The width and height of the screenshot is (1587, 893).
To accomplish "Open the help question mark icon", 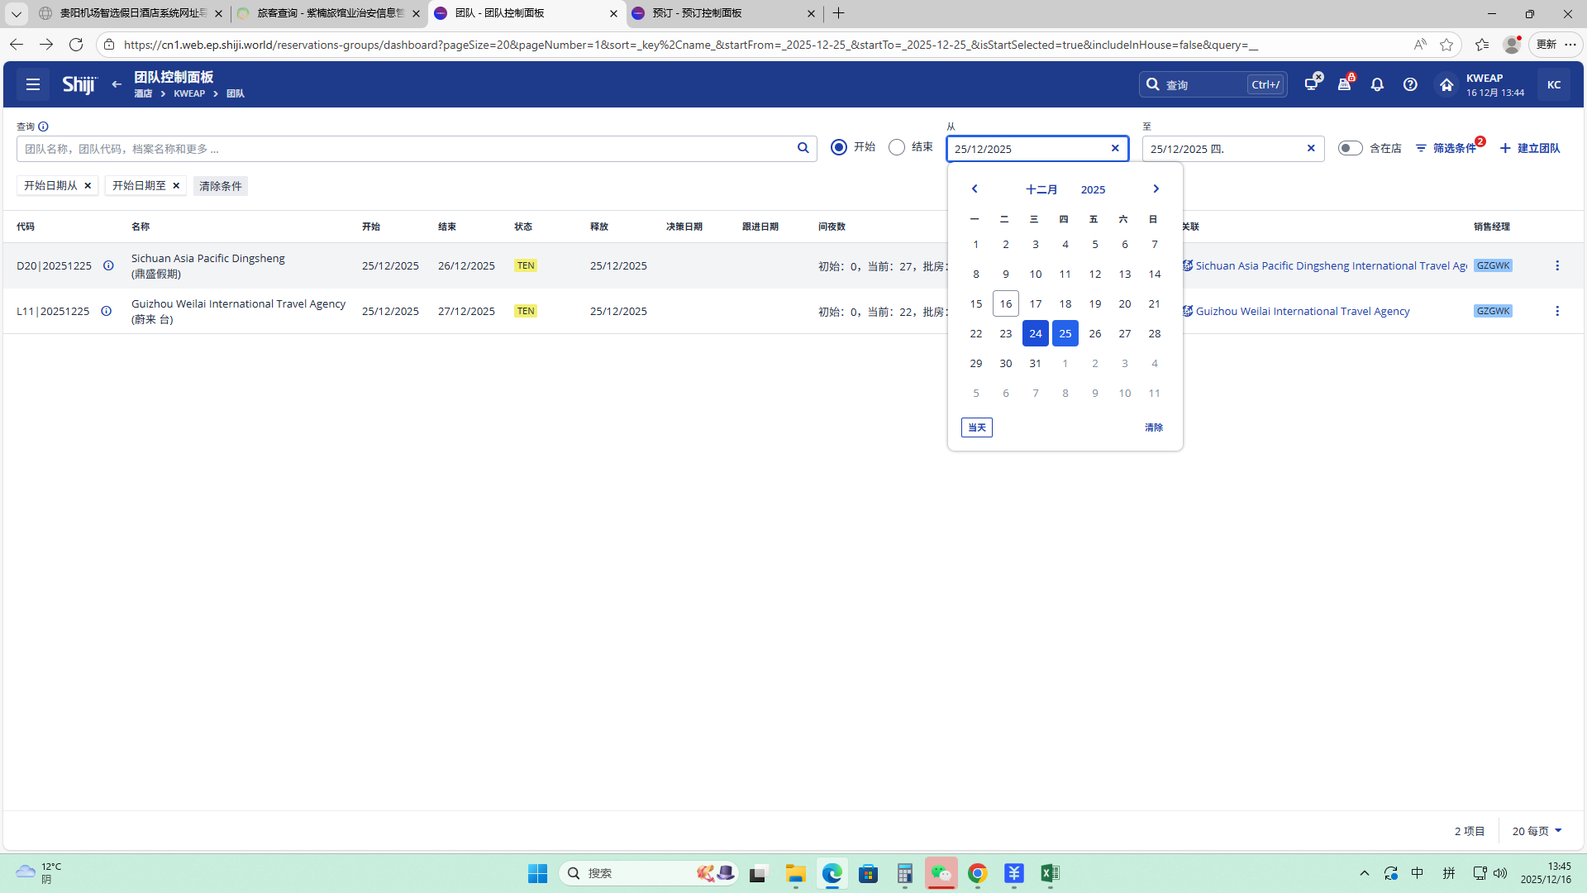I will tap(1410, 84).
